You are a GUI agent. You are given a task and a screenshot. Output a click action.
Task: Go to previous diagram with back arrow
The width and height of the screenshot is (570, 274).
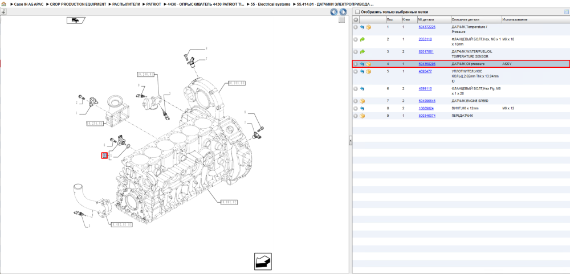click(333, 12)
